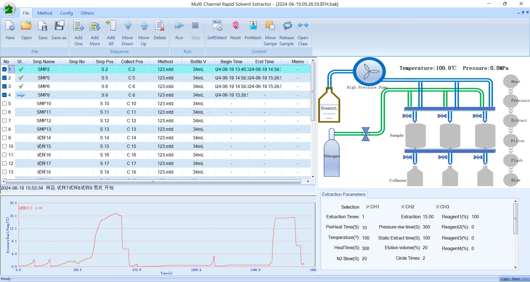Click the parameters panel scrollbar down arrow

[x=515, y=267]
